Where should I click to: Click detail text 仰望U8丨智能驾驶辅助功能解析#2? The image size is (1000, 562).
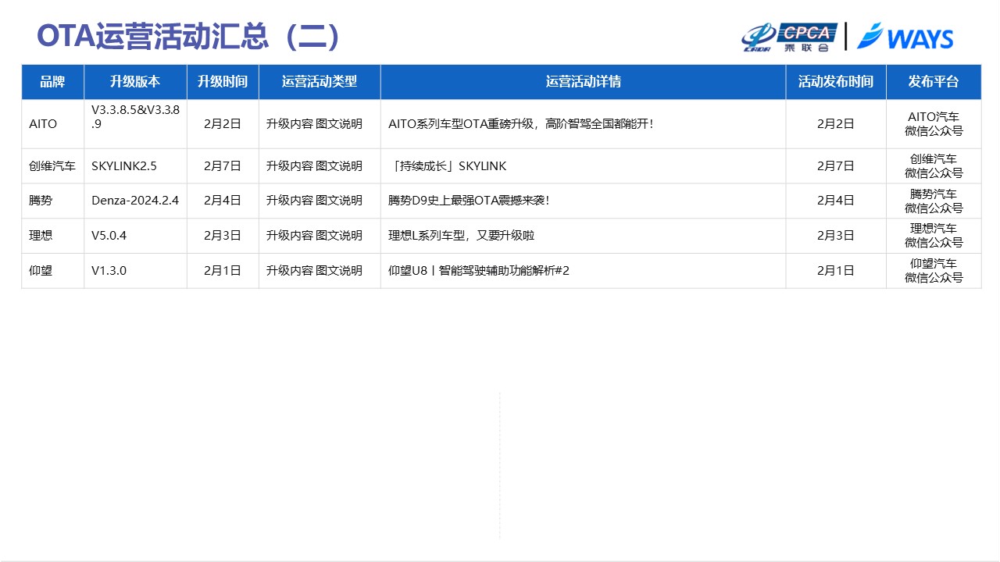click(479, 271)
